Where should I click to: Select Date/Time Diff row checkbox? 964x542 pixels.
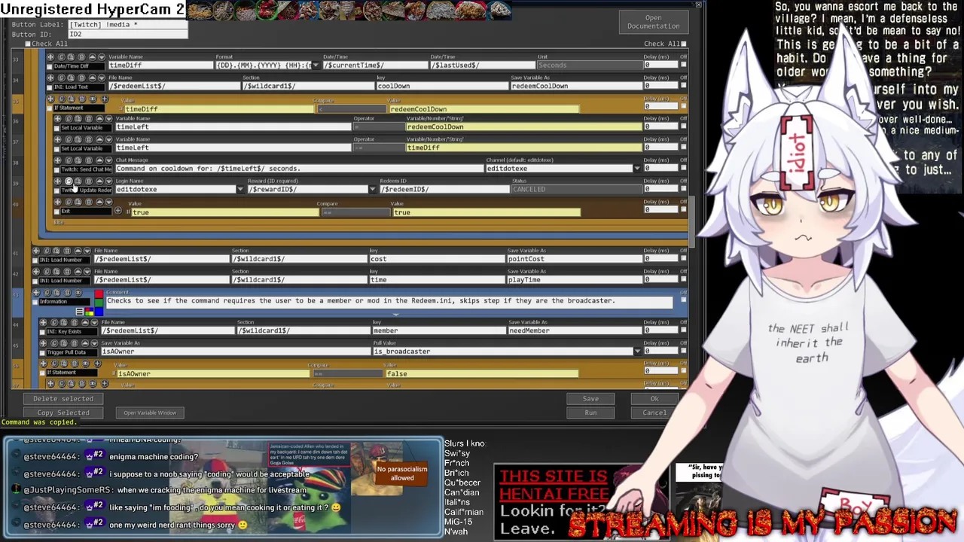[49, 66]
